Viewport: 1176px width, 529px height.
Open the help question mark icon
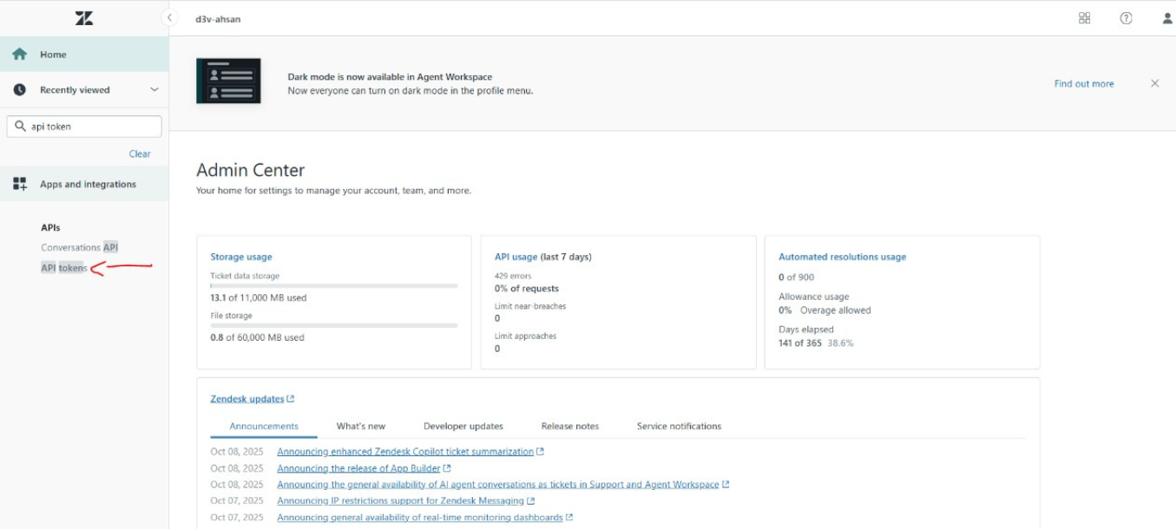[1126, 18]
